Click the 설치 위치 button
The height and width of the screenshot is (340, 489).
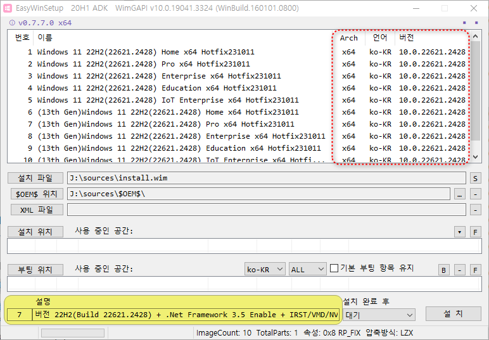pyautogui.click(x=35, y=232)
